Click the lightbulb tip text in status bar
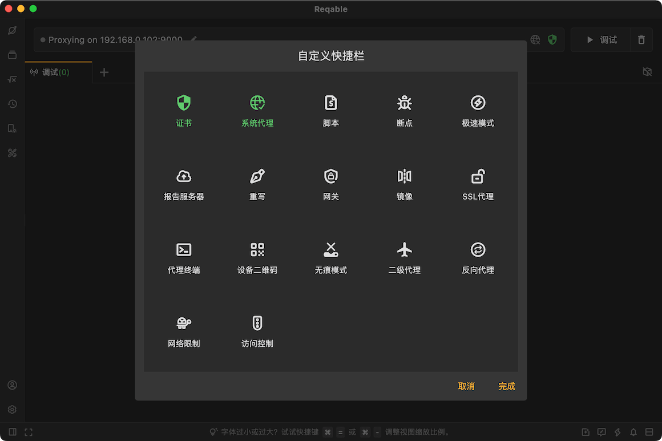Screen dimensions: 662x441 330,432
